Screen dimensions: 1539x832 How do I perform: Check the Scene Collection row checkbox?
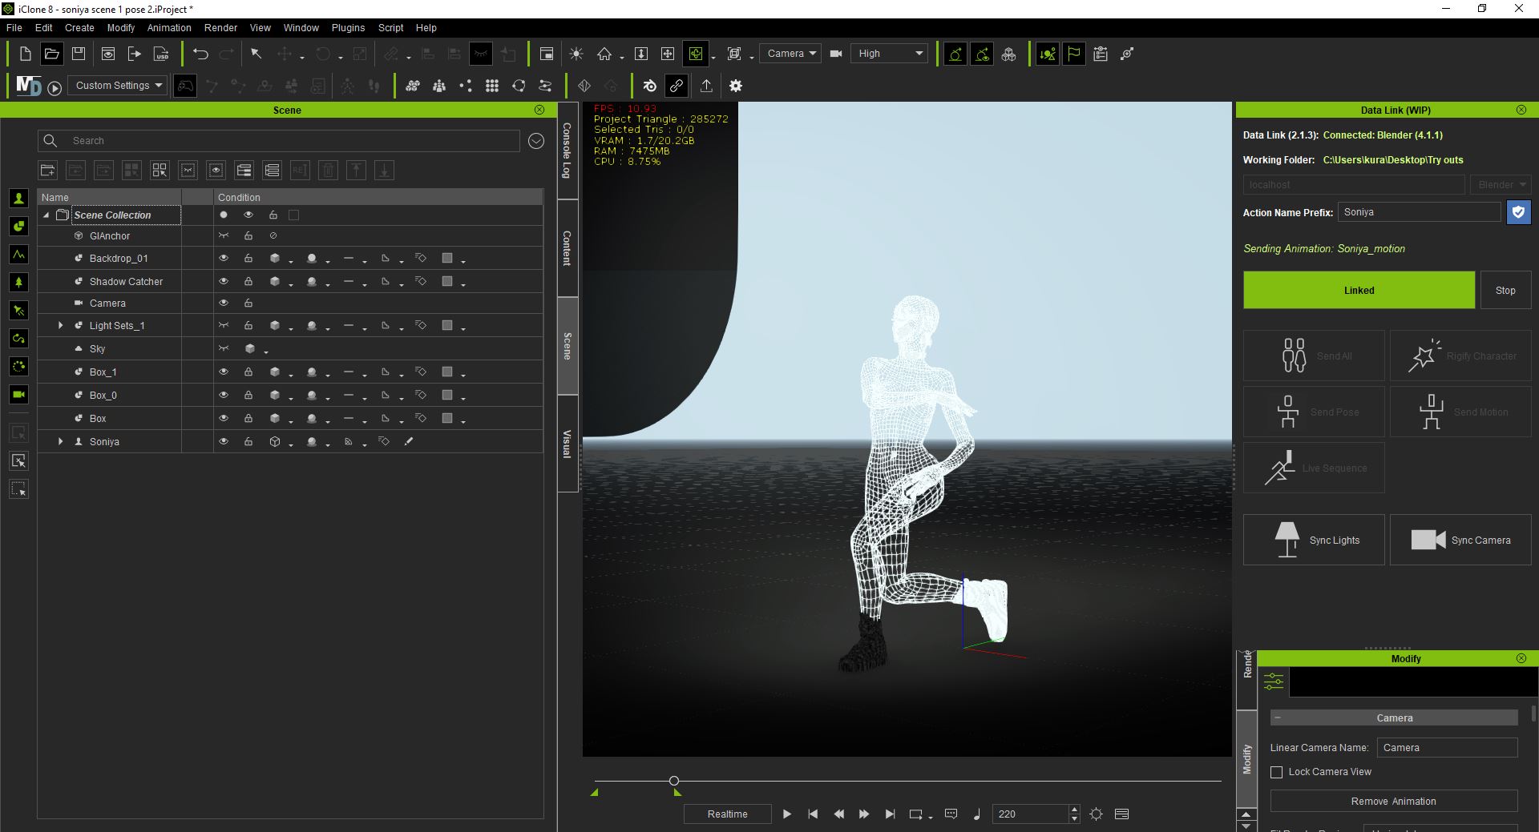pos(294,215)
